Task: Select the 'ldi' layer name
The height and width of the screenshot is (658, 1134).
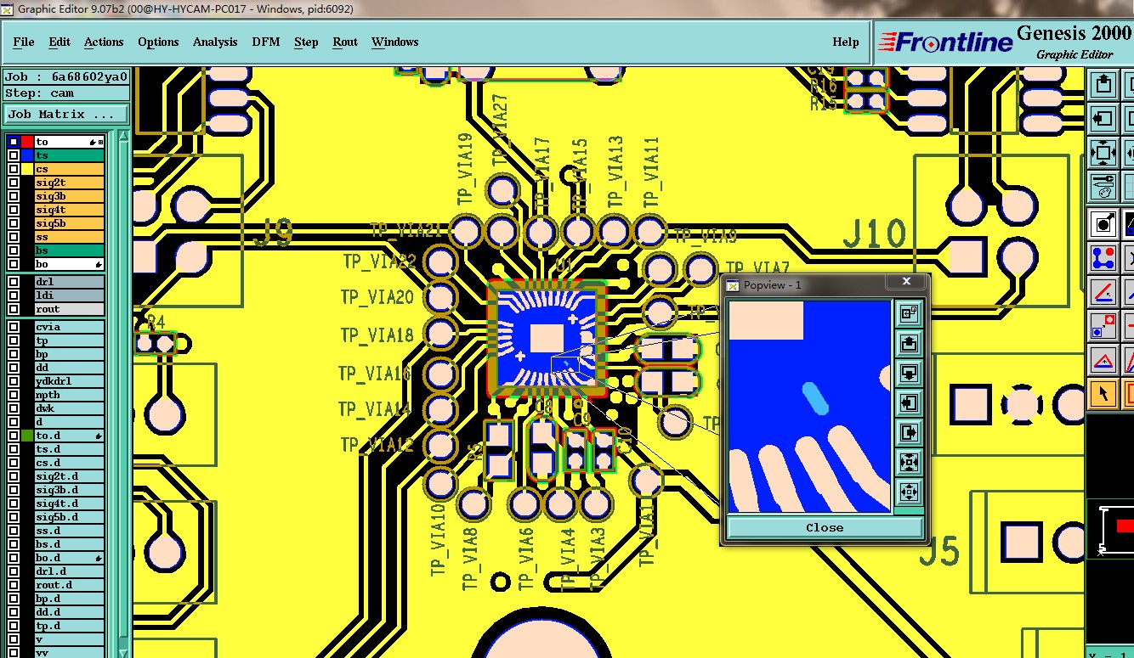Action: 69,295
